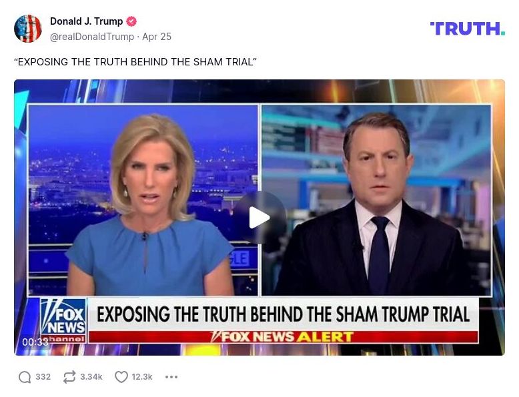The width and height of the screenshot is (519, 397).
Task: Like the post with the heart icon
Action: click(121, 377)
